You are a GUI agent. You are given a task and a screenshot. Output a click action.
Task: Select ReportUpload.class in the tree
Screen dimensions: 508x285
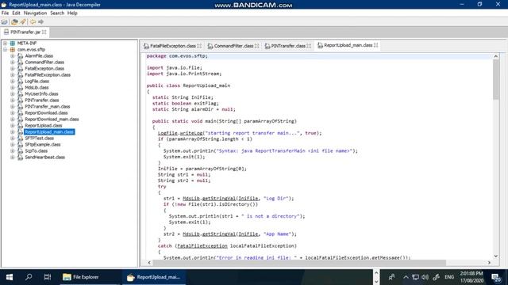point(44,125)
